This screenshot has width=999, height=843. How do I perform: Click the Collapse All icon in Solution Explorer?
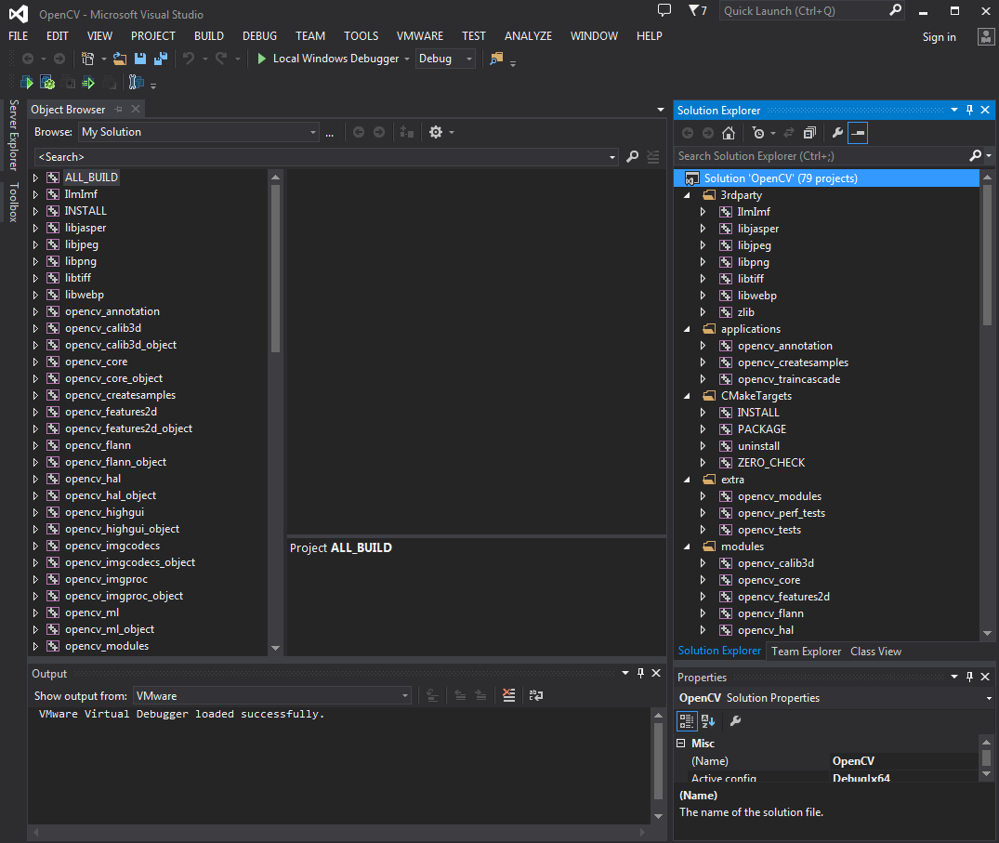[809, 133]
